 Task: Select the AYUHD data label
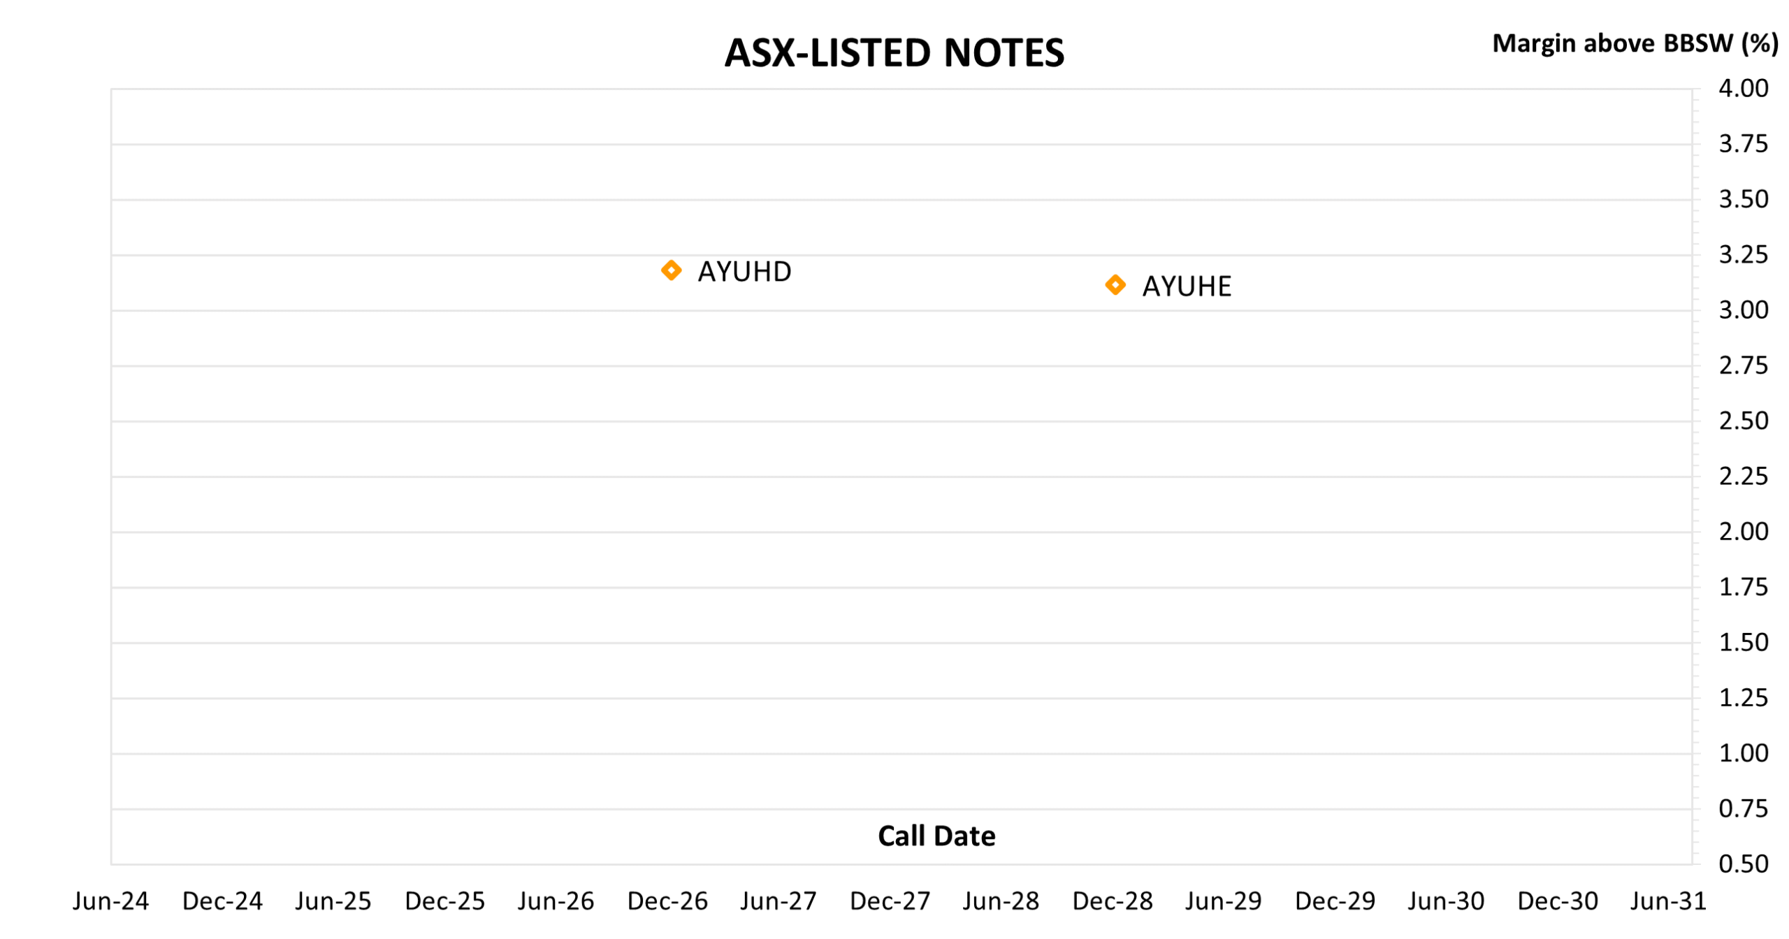[744, 272]
